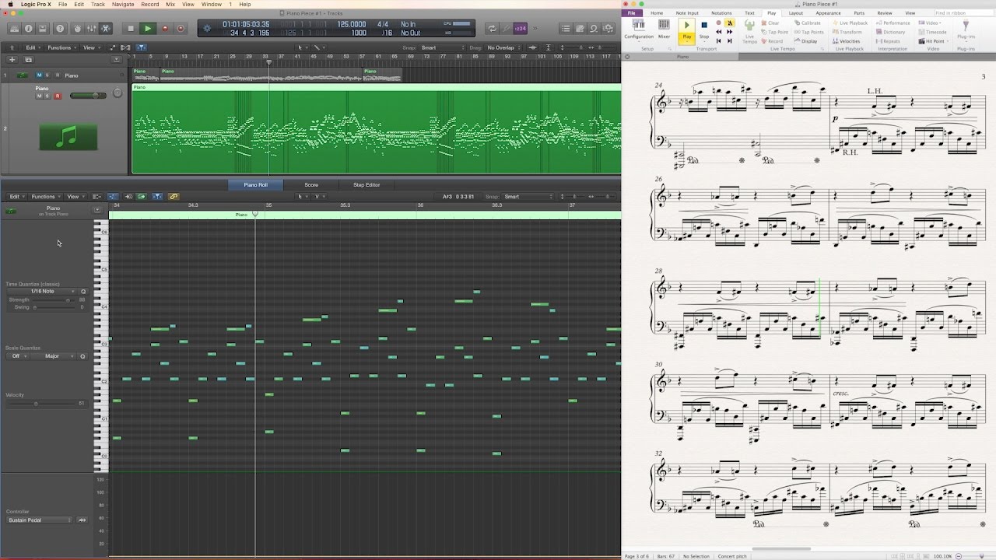Open the Functions menu in Piano Roll

tap(43, 197)
